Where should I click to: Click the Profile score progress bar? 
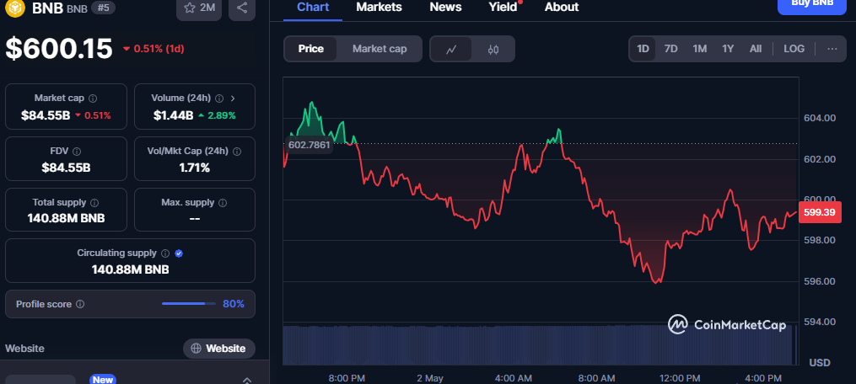189,304
